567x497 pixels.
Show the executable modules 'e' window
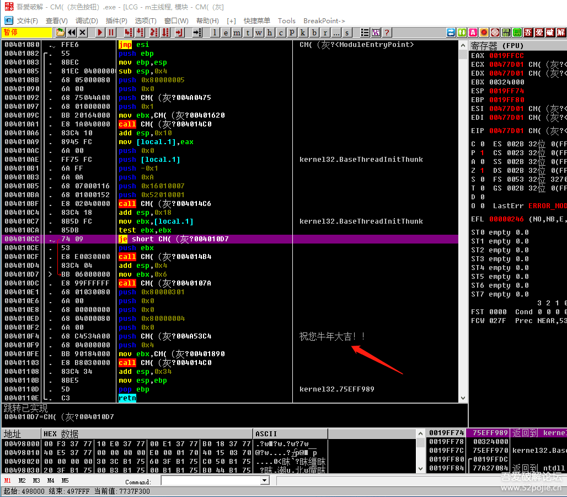[226, 33]
